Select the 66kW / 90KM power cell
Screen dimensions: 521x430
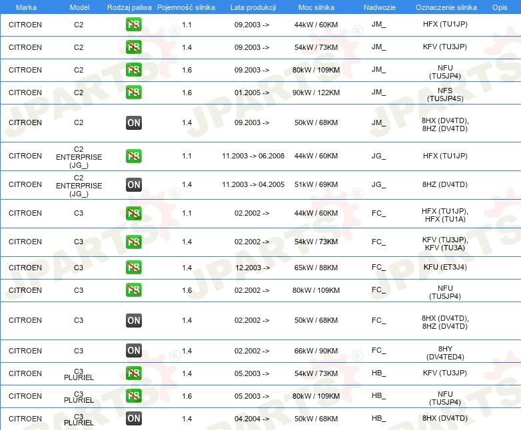click(316, 351)
